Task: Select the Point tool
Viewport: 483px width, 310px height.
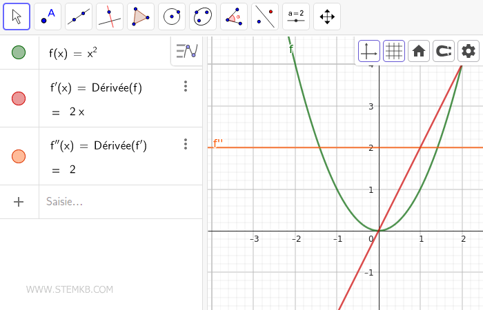Action: pos(48,17)
